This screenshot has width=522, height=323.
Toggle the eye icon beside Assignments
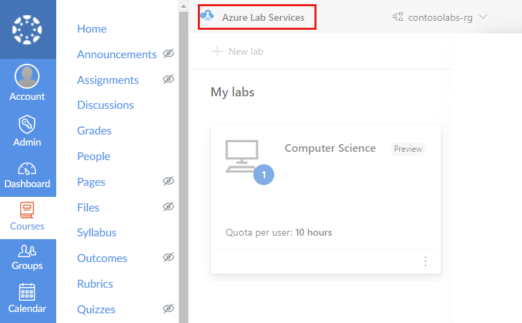tap(168, 80)
